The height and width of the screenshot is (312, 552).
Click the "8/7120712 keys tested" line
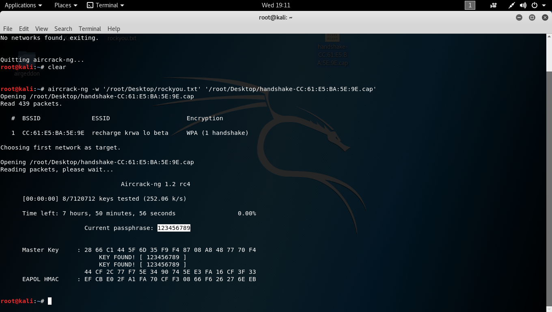pyautogui.click(x=104, y=199)
